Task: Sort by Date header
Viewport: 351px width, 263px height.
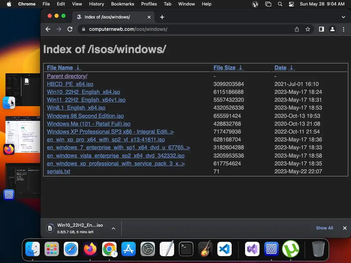Action: click(280, 67)
